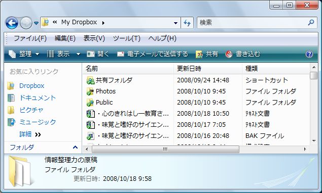Select the Photos folder name

click(105, 91)
